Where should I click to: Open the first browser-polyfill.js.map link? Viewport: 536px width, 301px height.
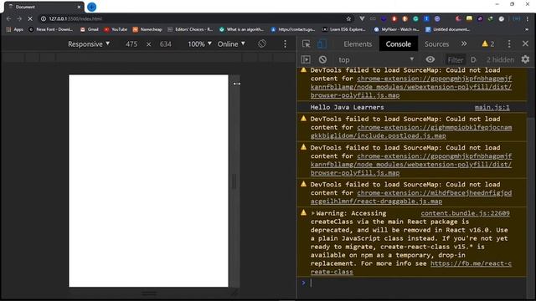coord(411,87)
